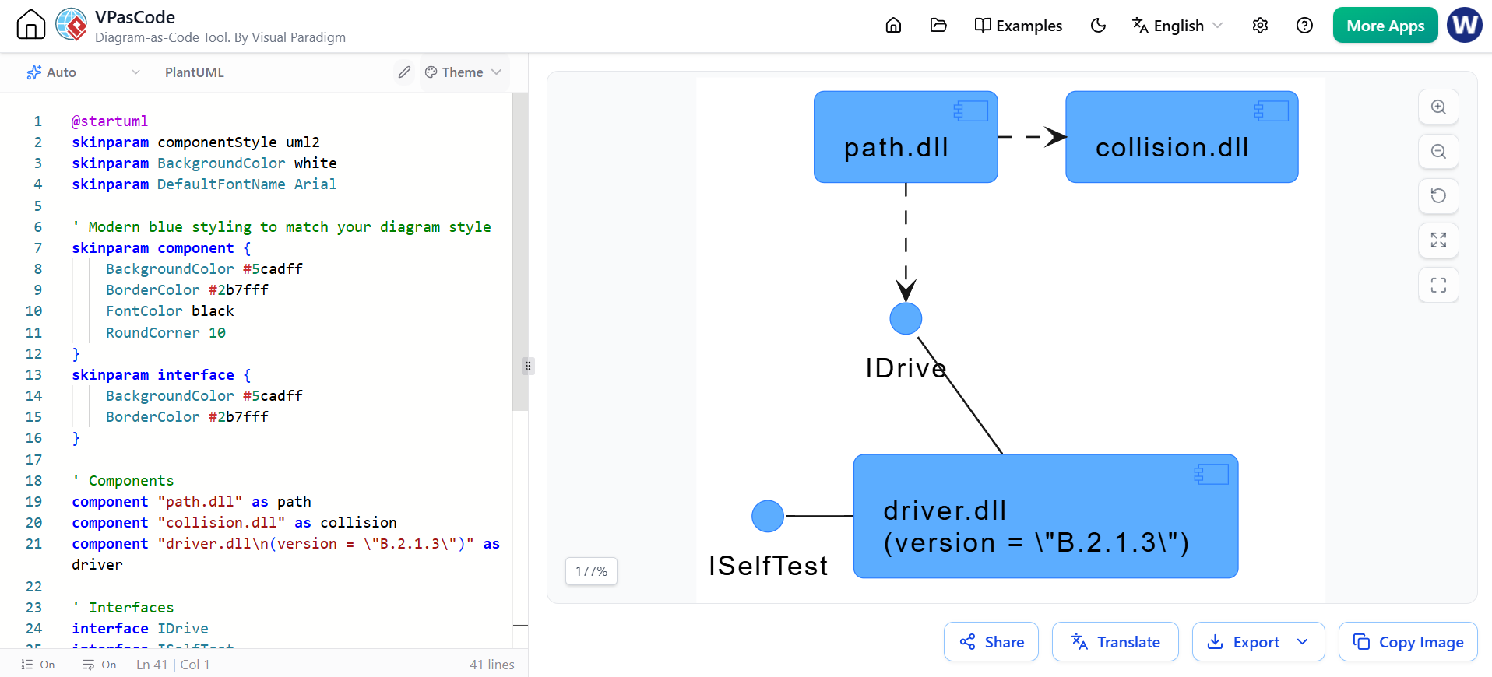Click the home outline icon beside the logo

tap(31, 25)
